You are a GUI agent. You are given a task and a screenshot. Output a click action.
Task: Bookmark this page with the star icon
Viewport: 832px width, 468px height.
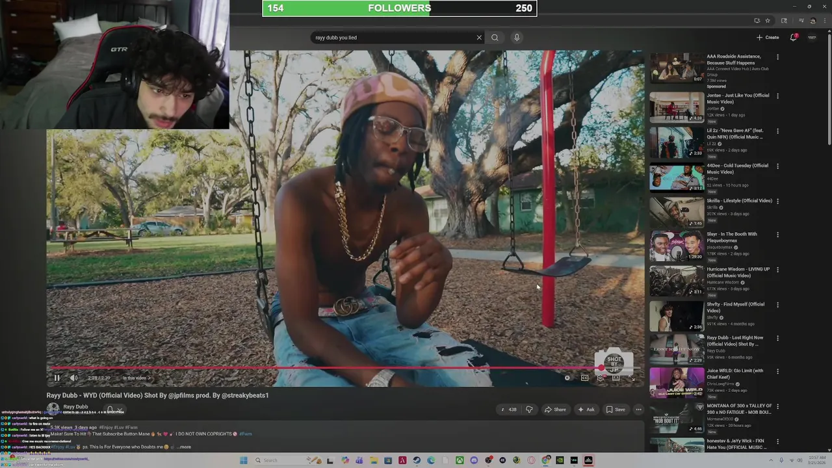point(768,21)
